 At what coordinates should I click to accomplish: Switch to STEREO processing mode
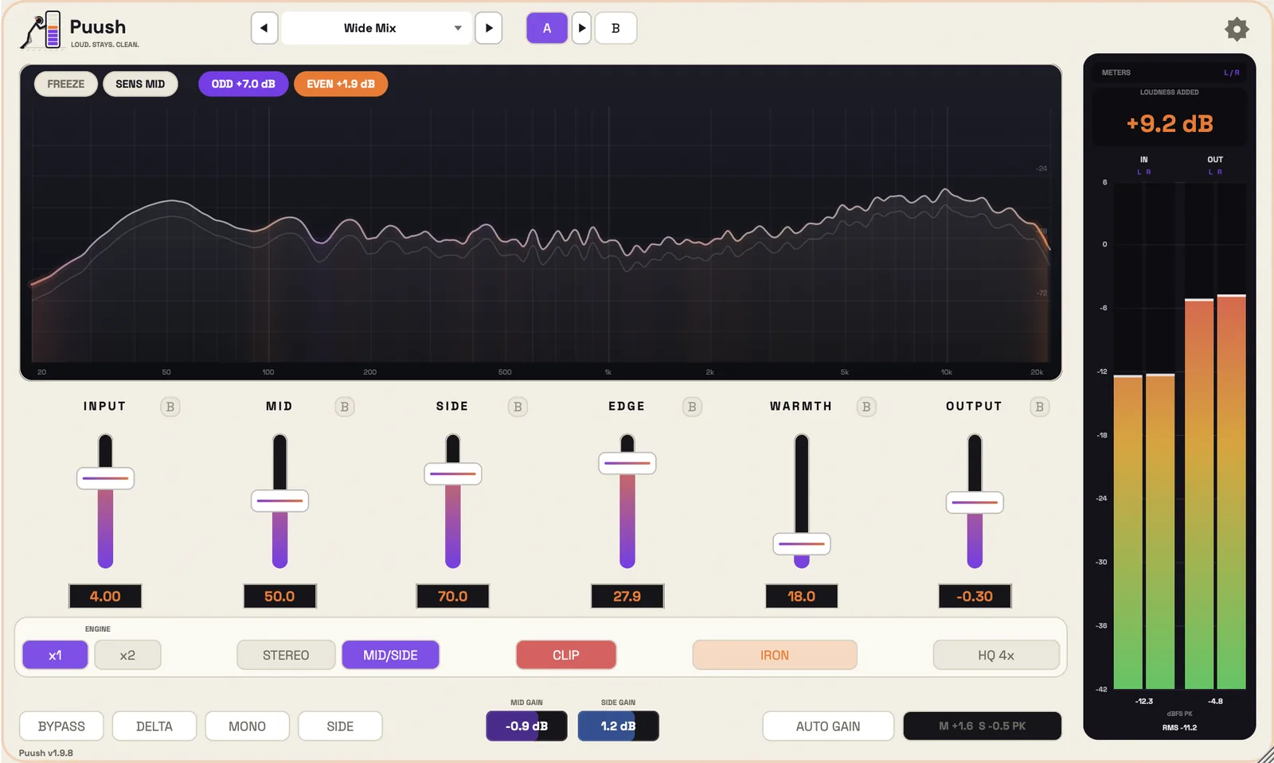pyautogui.click(x=286, y=655)
